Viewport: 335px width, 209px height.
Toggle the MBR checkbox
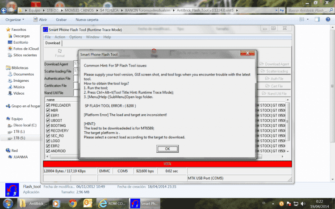coord(48,110)
